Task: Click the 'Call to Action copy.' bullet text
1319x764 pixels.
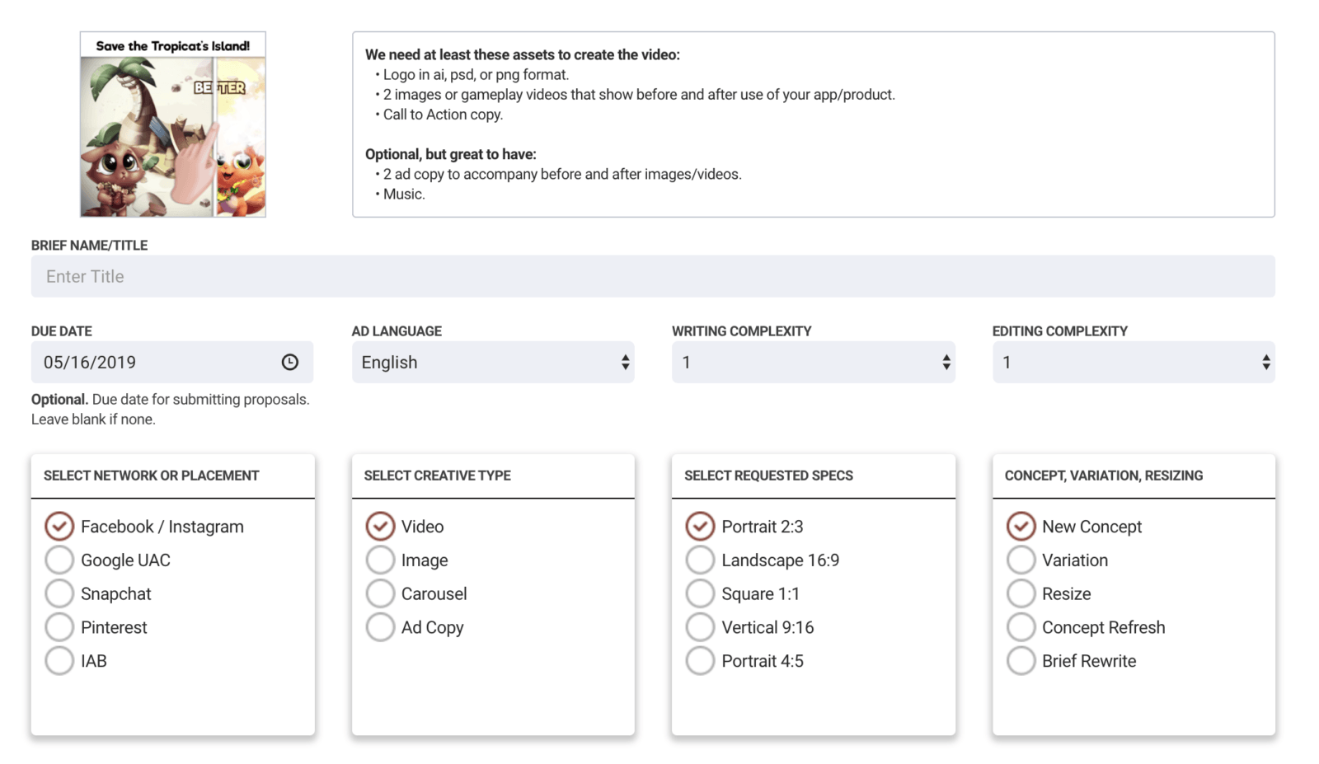Action: point(443,115)
